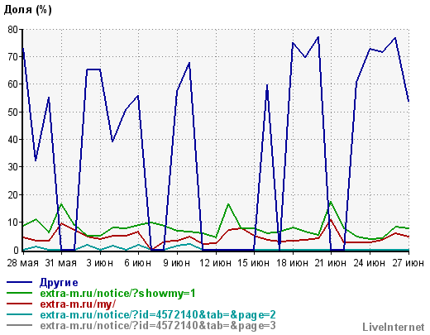Viewport: 430px width, 335px height.
Task: Click the LiveInternet label
Action: coord(394,328)
